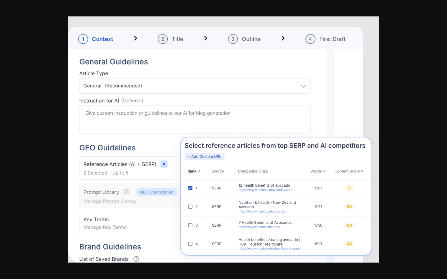Click the GEO Optimization tag

pos(157,192)
